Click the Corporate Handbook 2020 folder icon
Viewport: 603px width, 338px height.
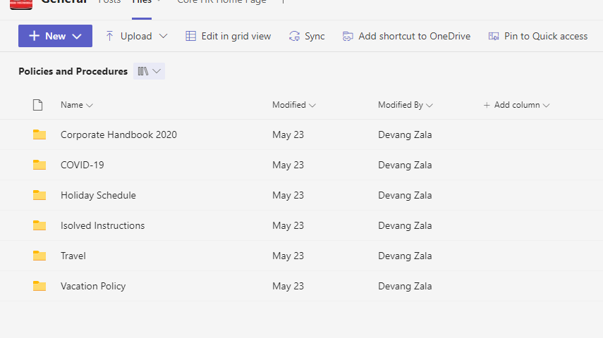(x=39, y=134)
